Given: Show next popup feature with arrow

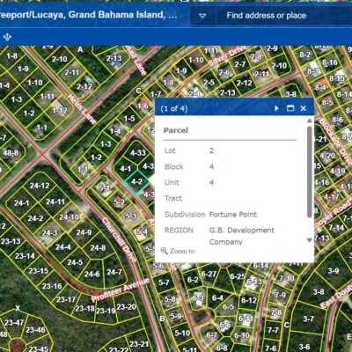Looking at the screenshot, I should coord(276,108).
